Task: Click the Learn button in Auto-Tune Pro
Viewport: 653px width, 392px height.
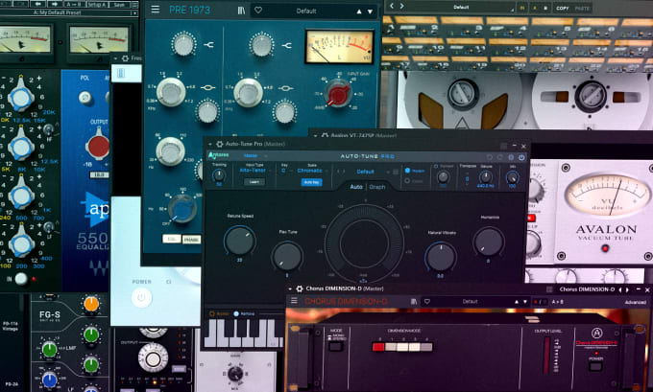Action: pos(254,182)
